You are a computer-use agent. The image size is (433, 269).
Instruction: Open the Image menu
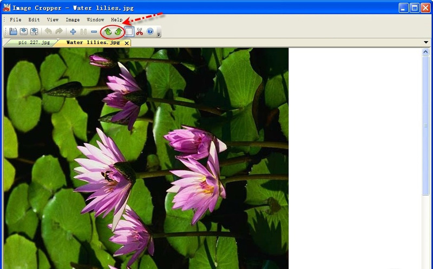(73, 19)
